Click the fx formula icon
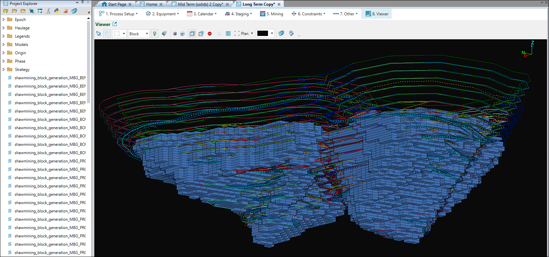The width and height of the screenshot is (549, 257). click(48, 11)
